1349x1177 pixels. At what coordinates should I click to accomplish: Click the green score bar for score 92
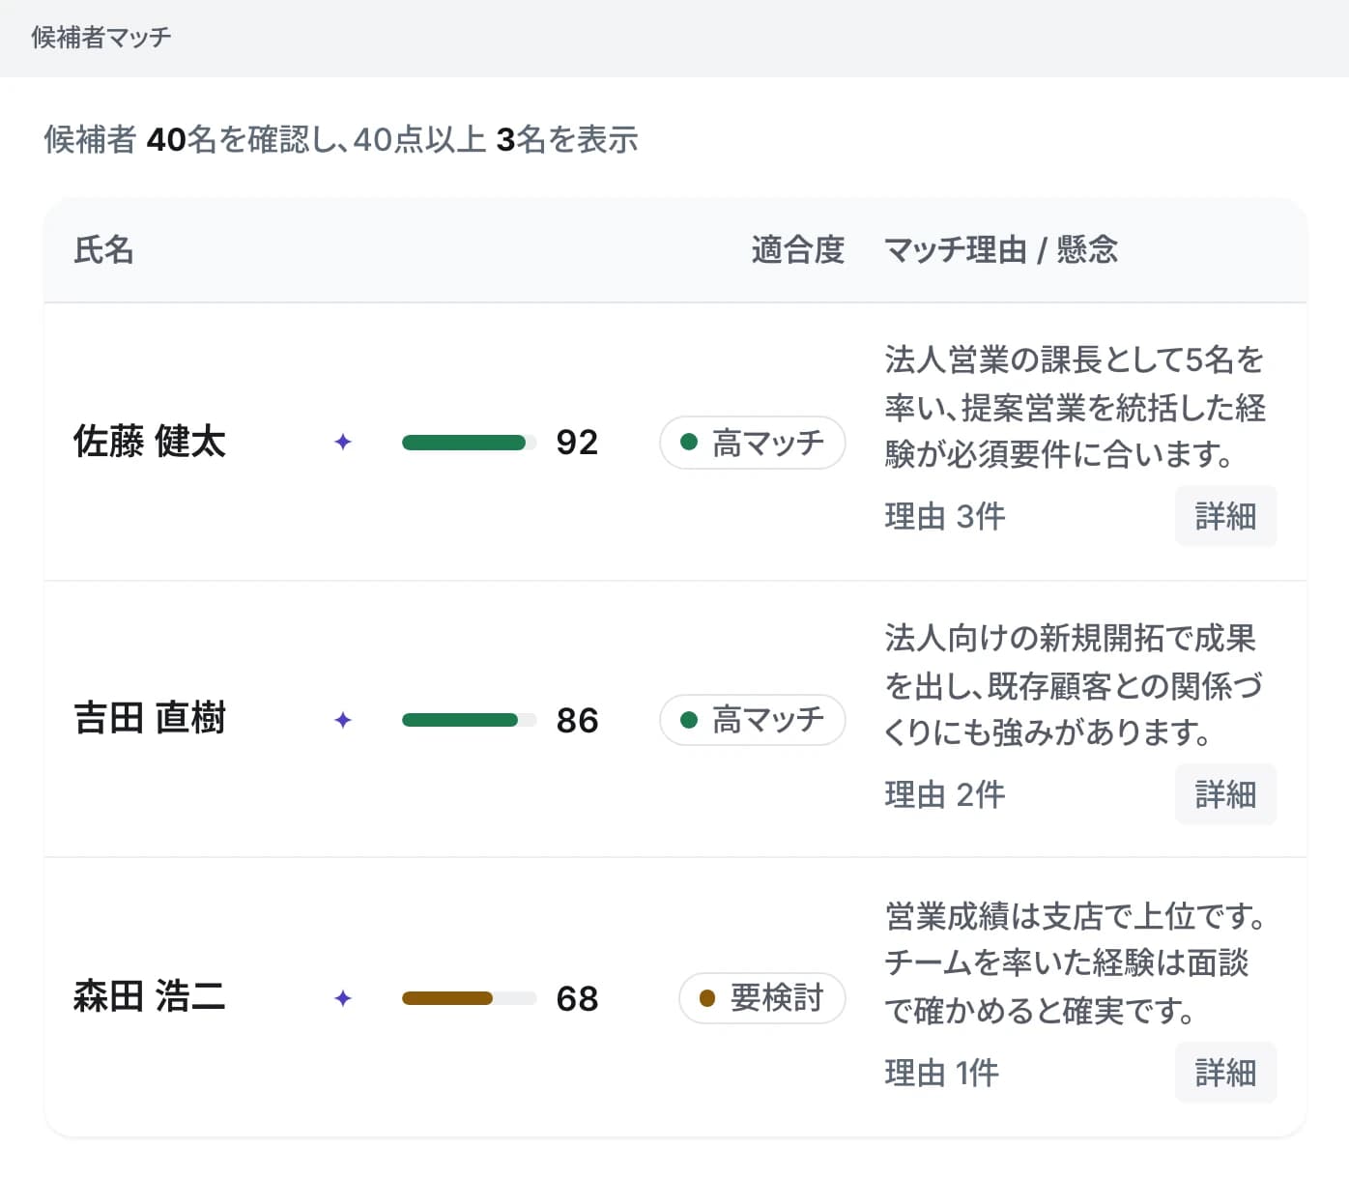[x=469, y=443]
